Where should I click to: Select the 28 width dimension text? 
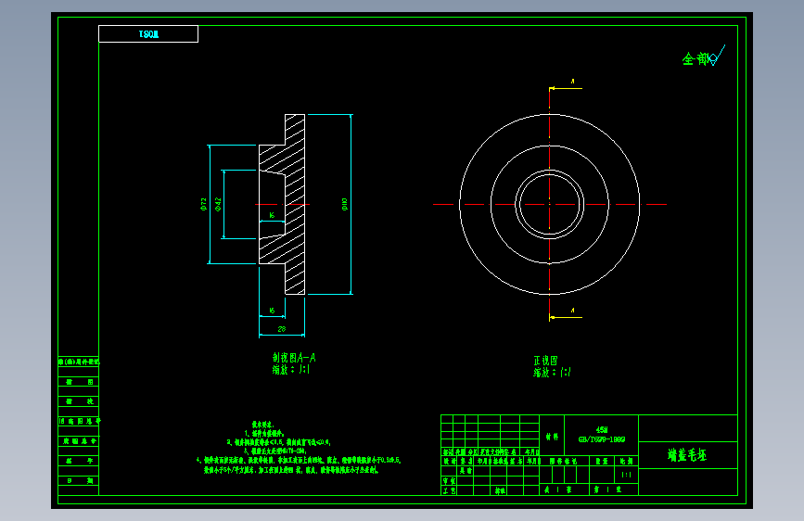[x=282, y=329]
